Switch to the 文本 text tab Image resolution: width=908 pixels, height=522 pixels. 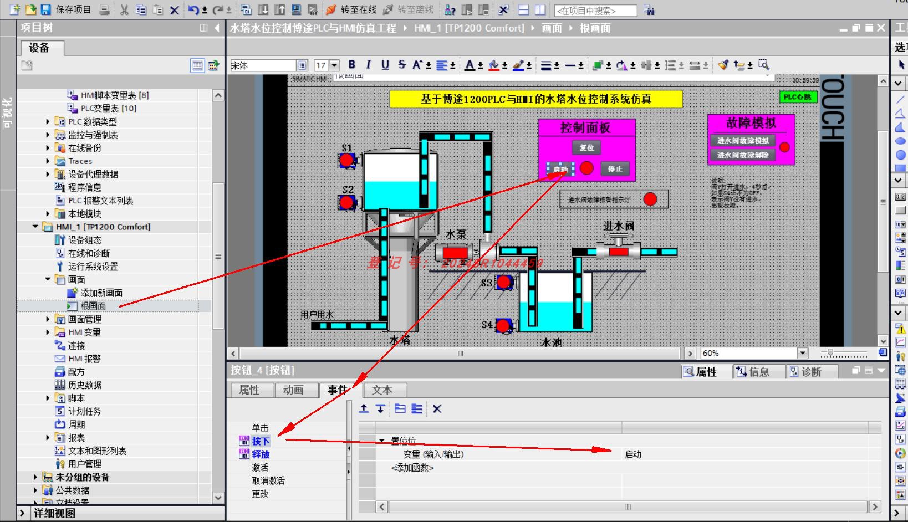(x=382, y=390)
